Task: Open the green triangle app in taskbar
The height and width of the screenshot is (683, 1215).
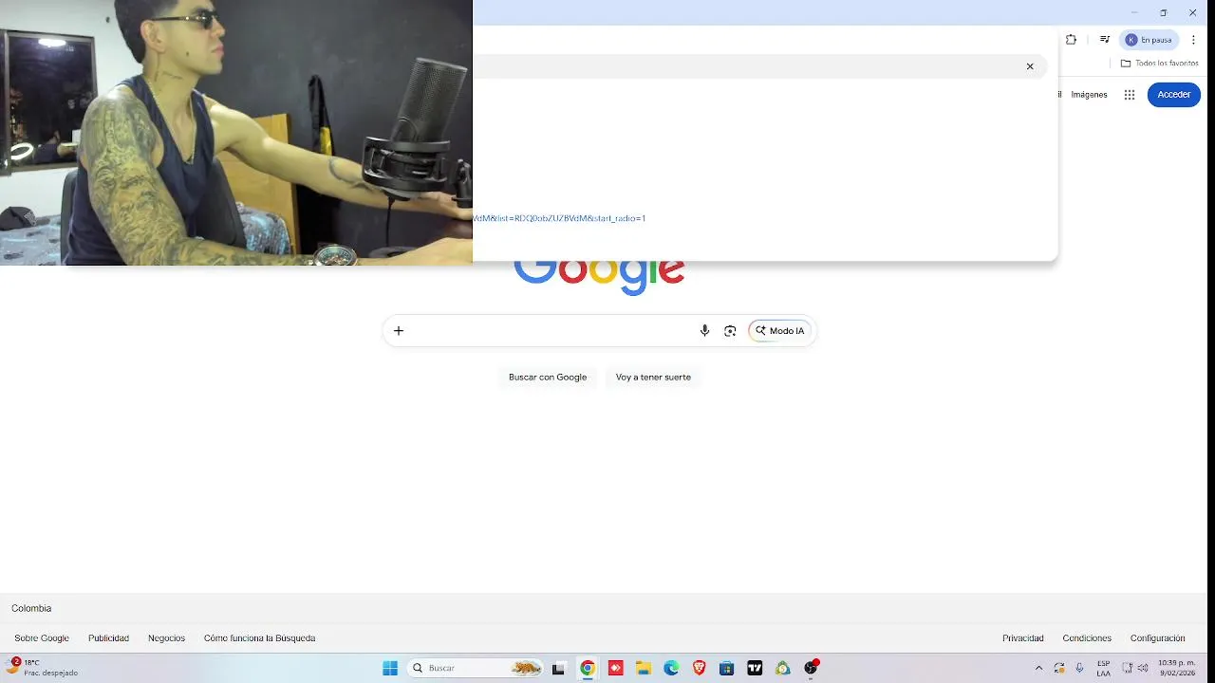Action: (782, 668)
